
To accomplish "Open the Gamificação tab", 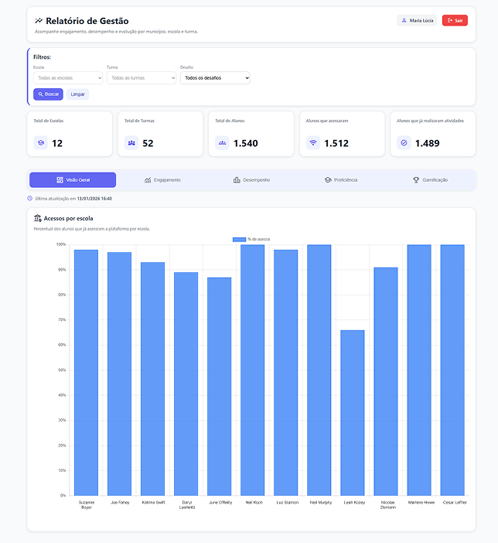I will coord(430,180).
